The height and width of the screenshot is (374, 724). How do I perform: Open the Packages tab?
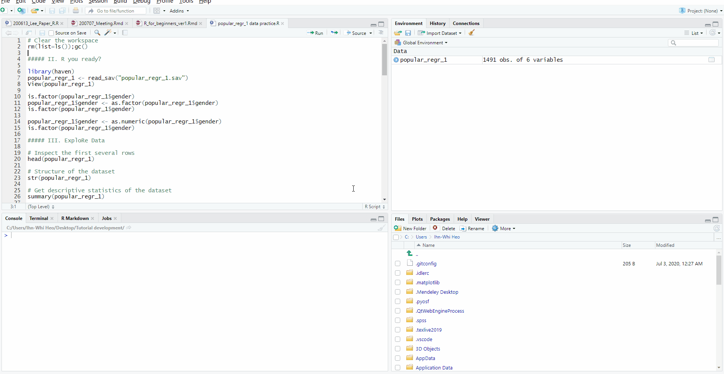point(440,219)
